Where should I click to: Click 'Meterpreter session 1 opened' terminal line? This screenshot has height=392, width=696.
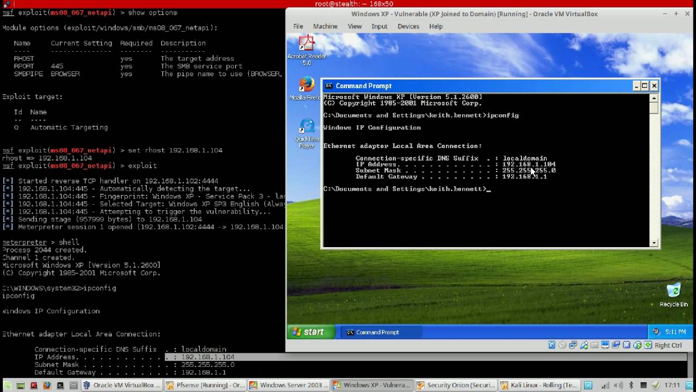[143, 227]
